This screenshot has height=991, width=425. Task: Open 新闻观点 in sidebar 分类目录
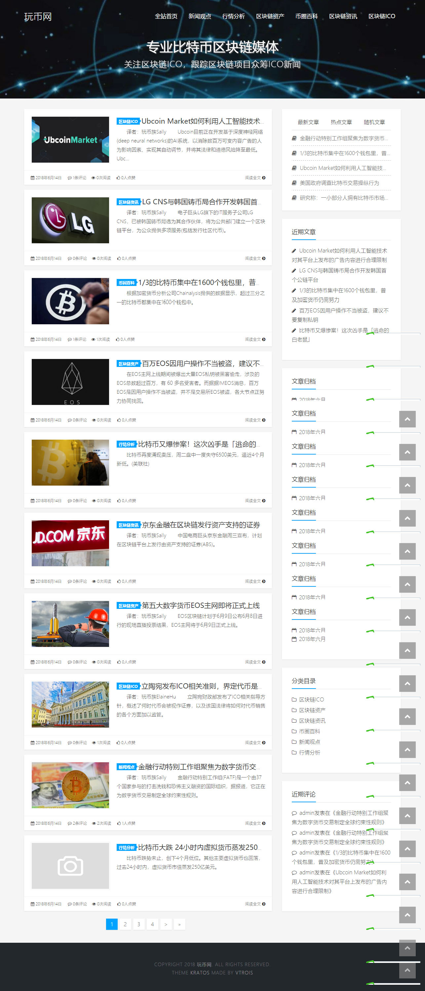[310, 742]
